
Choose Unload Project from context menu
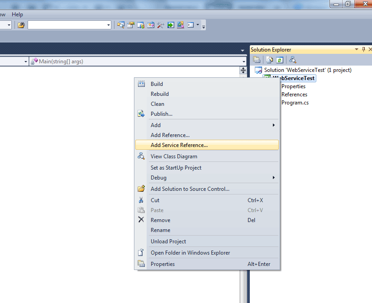[207, 241]
